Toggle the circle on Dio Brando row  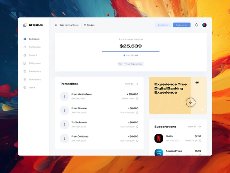pyautogui.click(x=137, y=127)
